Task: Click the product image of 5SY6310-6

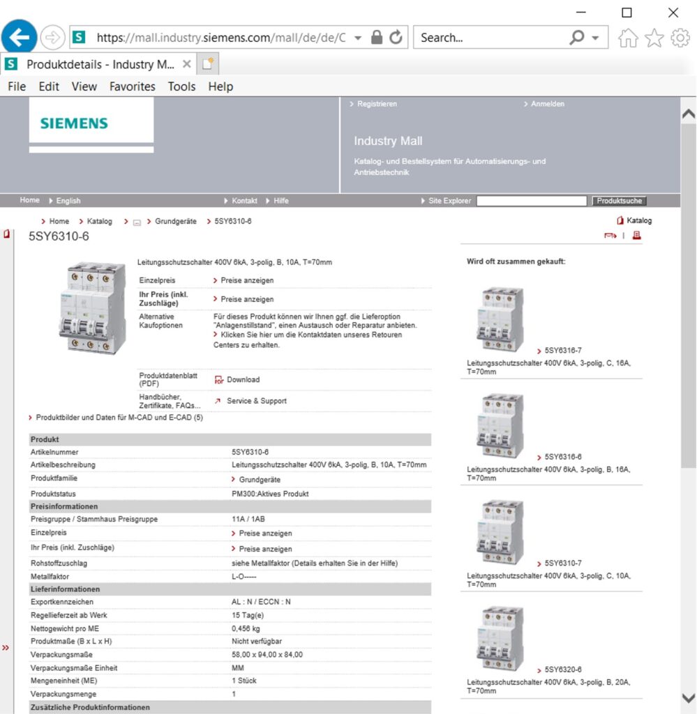Action: coord(92,307)
